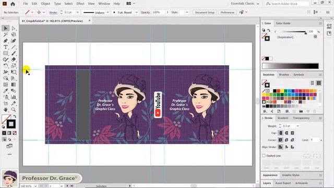Select the Curvature tool
Viewport: 334px width, 188px height.
[14, 41]
